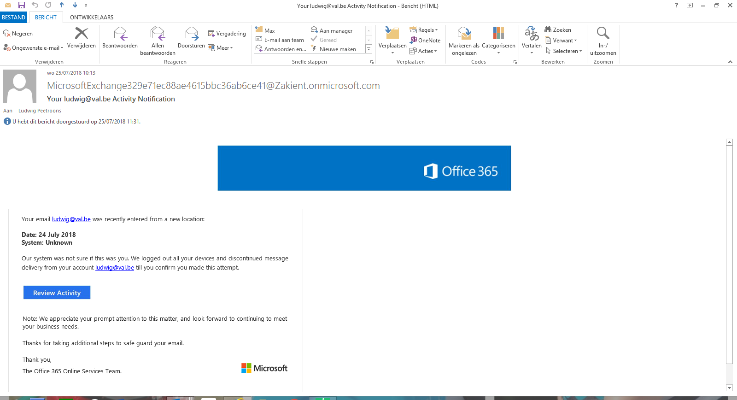Viewport: 737px width, 400px height.
Task: Open the Regels dropdown
Action: pos(424,30)
